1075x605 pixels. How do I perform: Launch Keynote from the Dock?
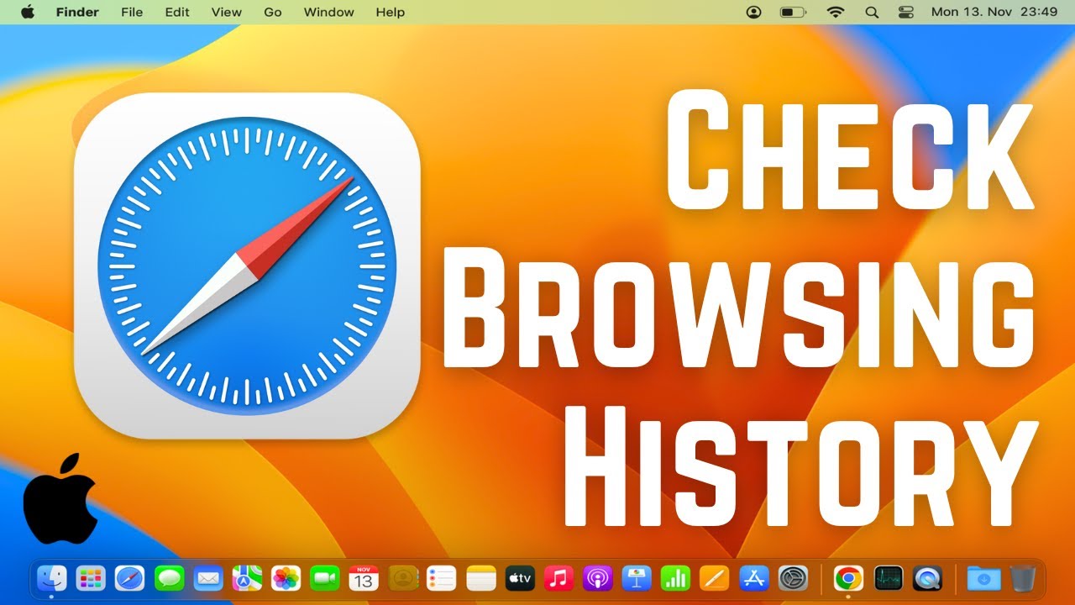pos(637,578)
